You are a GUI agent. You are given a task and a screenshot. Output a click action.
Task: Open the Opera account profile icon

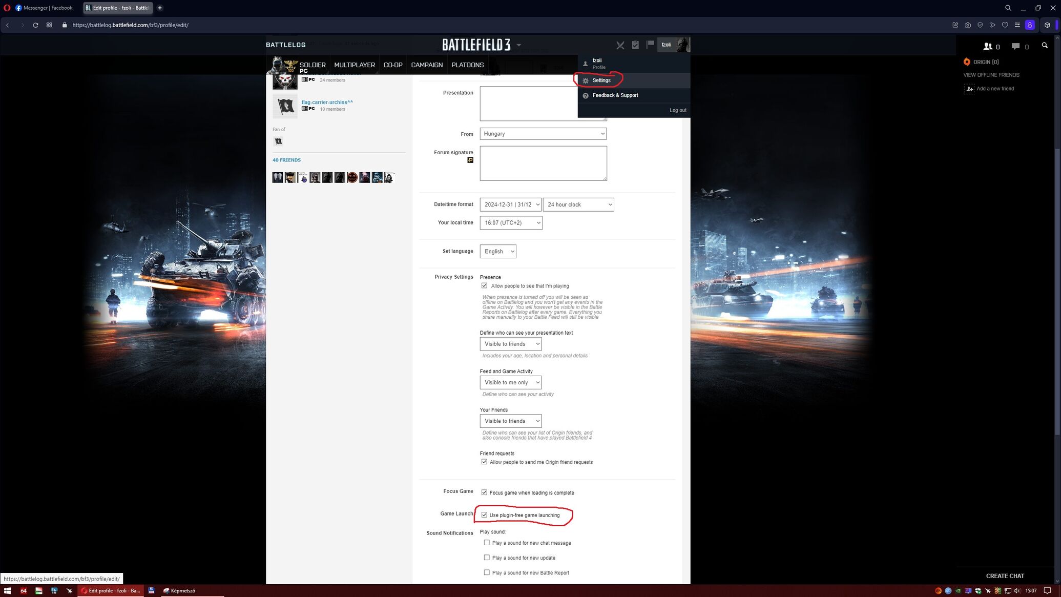(x=1030, y=25)
